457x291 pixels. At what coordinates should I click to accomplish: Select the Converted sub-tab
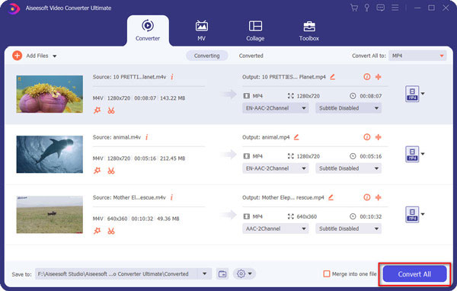tap(251, 56)
